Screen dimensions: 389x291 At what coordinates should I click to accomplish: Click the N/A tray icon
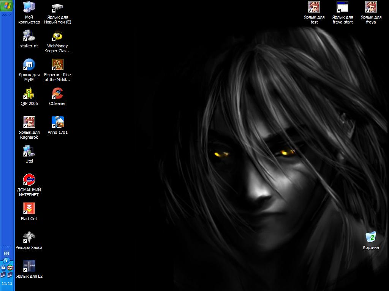tap(10, 268)
